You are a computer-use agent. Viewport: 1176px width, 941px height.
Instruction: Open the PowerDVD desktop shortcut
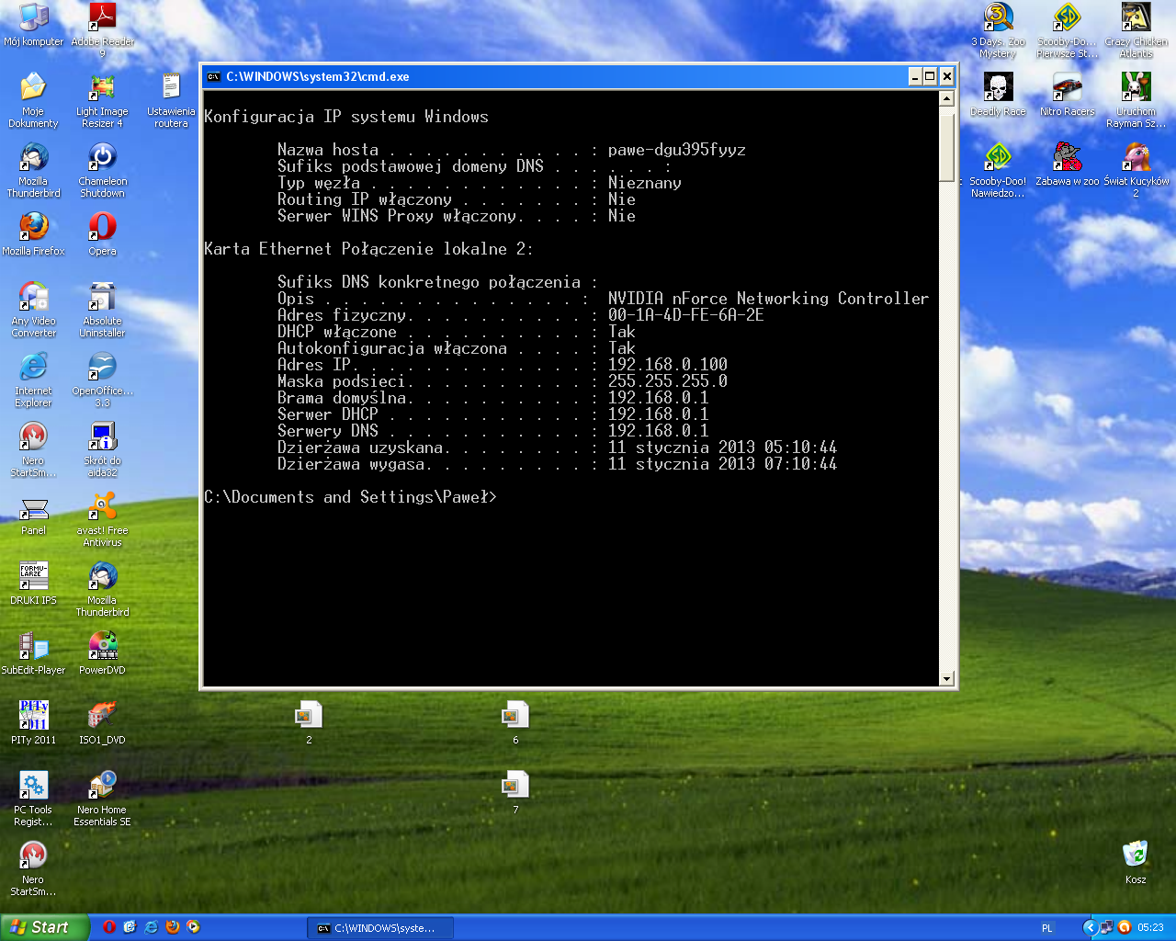click(x=102, y=646)
